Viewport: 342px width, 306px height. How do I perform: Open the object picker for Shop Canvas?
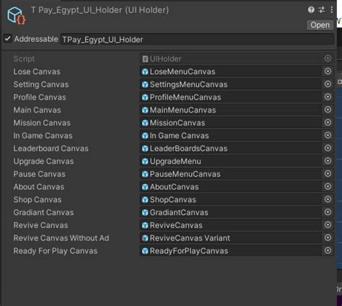click(x=328, y=199)
